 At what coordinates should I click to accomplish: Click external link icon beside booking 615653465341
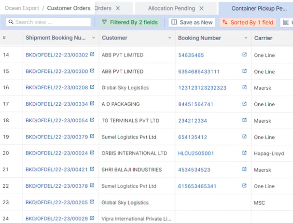(x=244, y=186)
